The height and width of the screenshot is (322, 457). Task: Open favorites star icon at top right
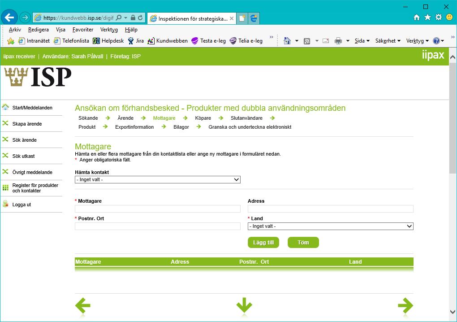(x=427, y=17)
